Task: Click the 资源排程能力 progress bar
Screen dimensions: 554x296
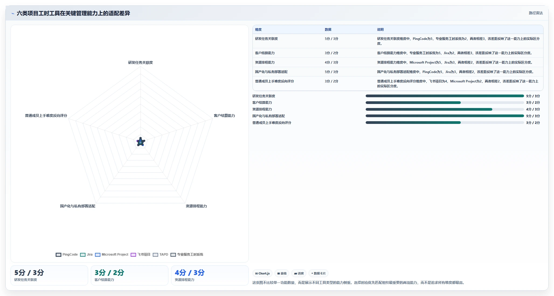Action: point(445,109)
